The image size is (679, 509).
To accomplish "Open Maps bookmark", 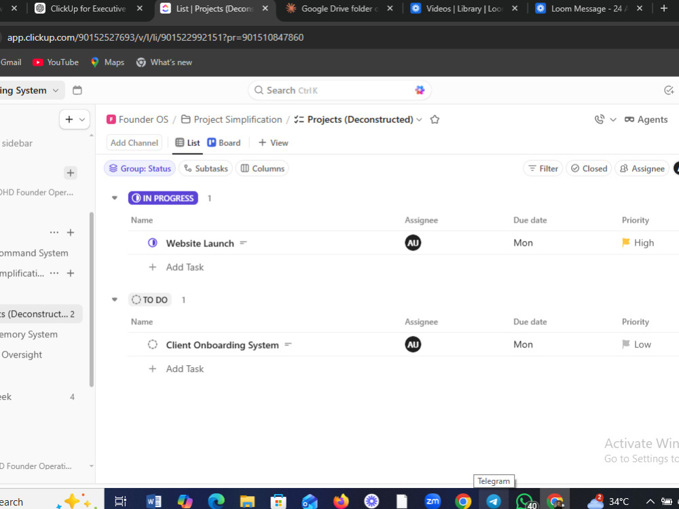I will click(x=107, y=62).
